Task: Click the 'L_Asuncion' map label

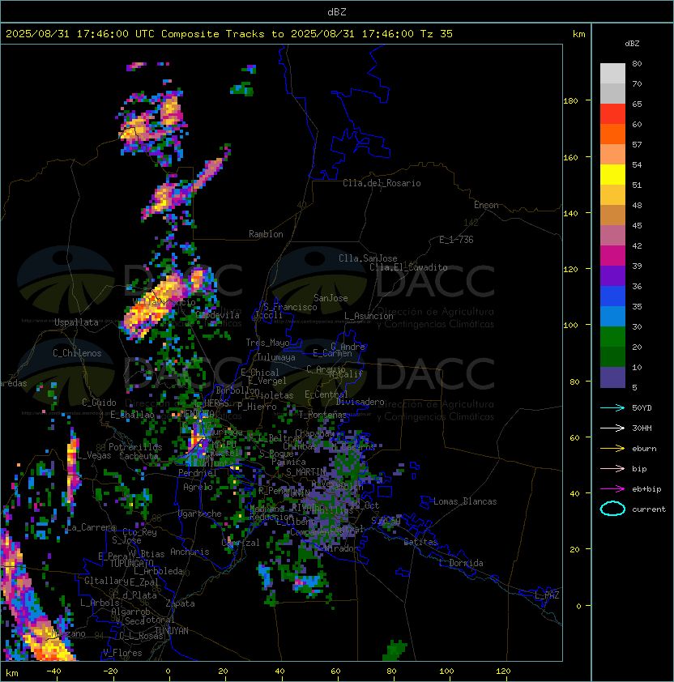Action: click(369, 316)
